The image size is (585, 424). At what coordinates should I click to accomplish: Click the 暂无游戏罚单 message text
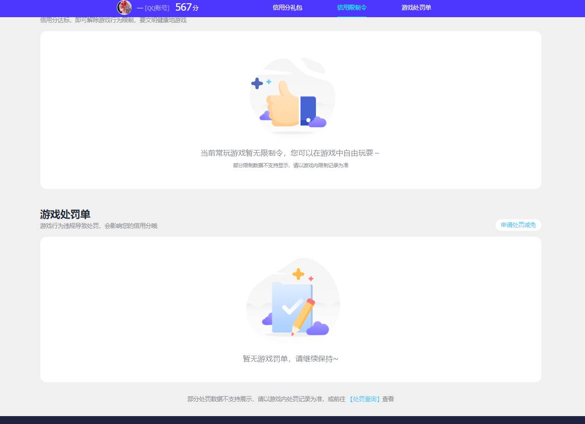pyautogui.click(x=290, y=359)
